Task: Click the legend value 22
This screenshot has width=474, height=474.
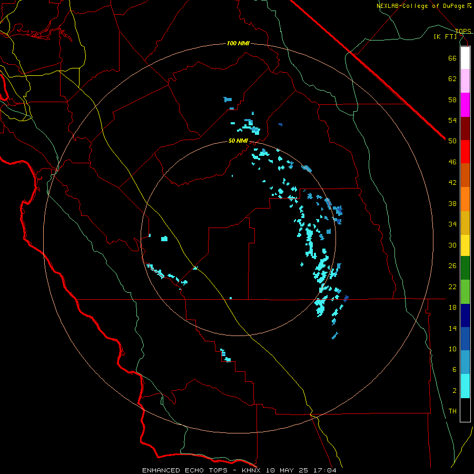Action: (x=452, y=287)
